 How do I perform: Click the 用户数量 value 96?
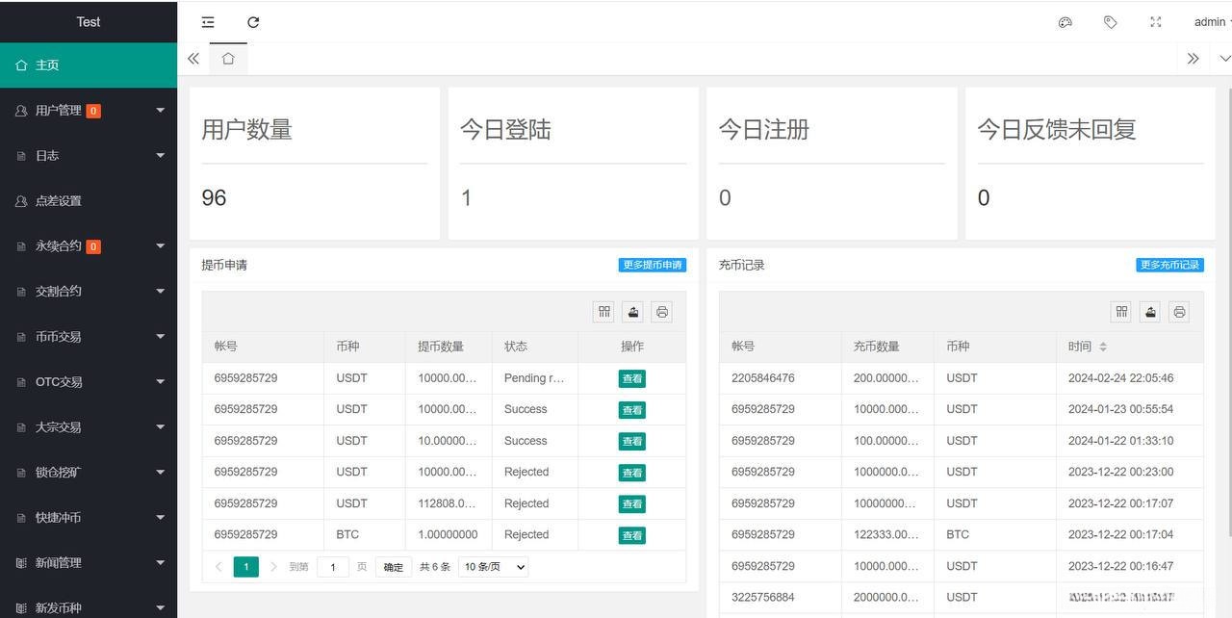pyautogui.click(x=214, y=198)
